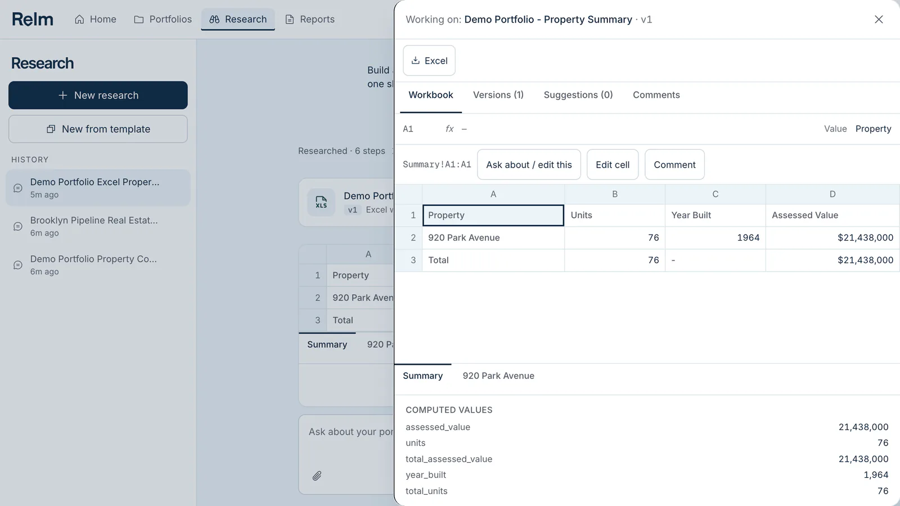
Task: Select the Property cell A1
Action: tap(493, 215)
